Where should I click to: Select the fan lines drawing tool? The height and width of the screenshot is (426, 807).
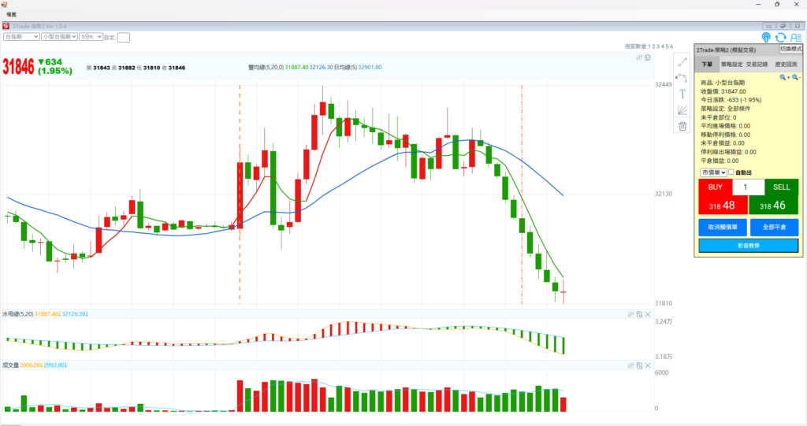[682, 109]
